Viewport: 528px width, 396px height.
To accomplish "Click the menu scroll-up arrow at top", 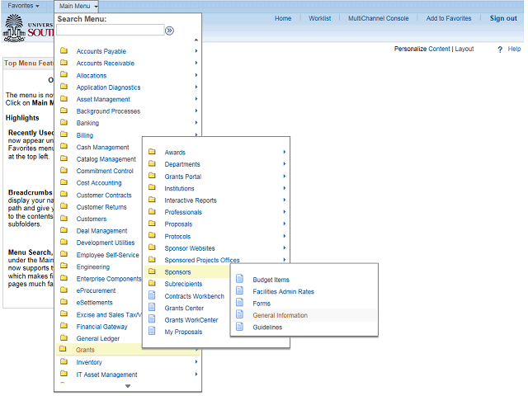I will click(x=196, y=40).
